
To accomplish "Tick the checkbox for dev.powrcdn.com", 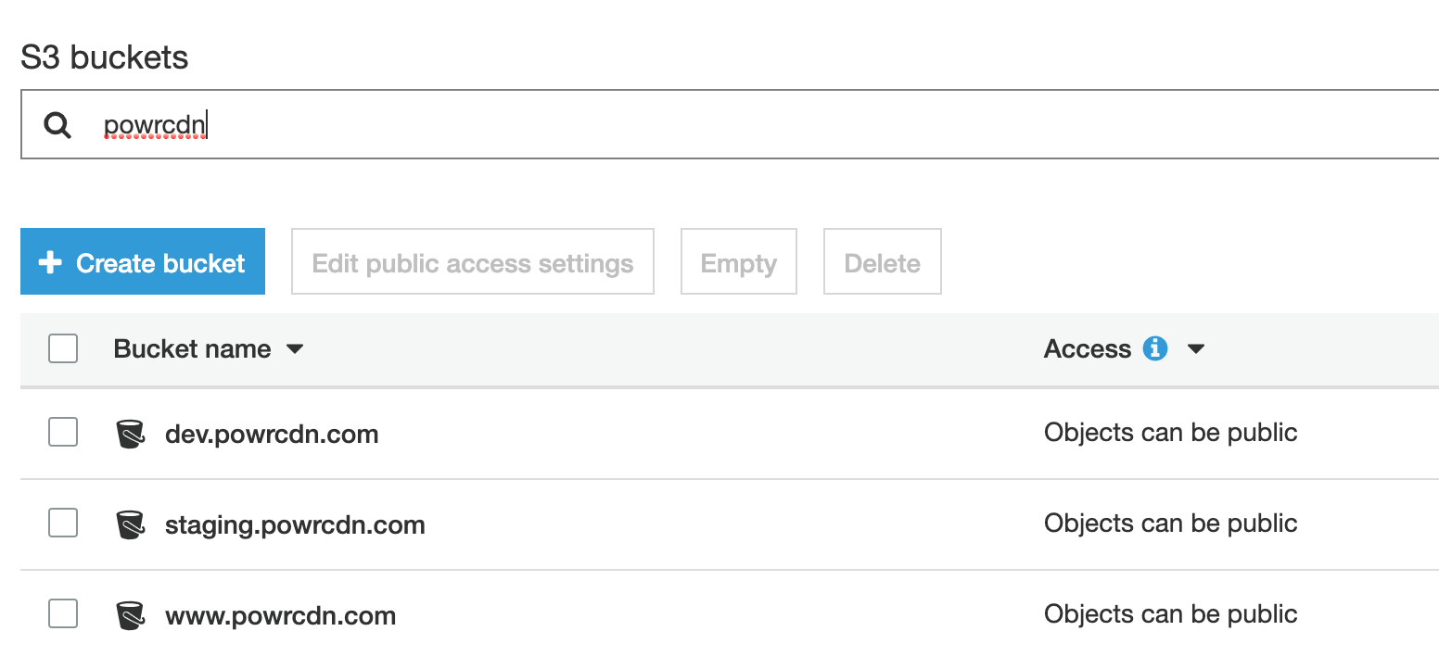I will [63, 432].
